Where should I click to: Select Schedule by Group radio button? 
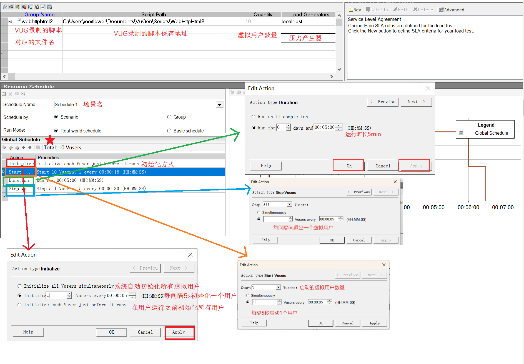coord(169,117)
